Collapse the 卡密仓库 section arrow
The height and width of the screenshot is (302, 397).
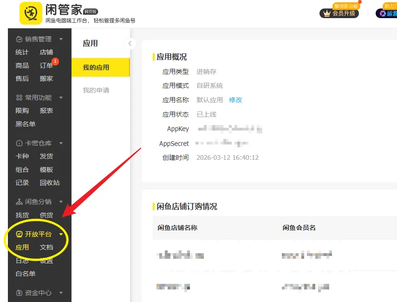pos(61,143)
